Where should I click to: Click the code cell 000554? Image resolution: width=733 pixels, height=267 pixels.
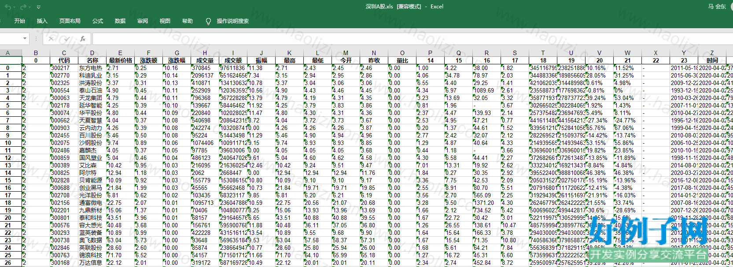64,90
